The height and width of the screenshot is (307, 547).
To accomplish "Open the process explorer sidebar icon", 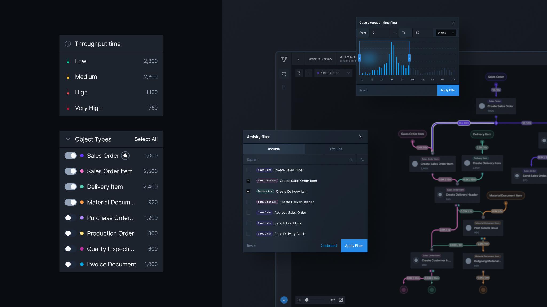I will click(x=284, y=74).
